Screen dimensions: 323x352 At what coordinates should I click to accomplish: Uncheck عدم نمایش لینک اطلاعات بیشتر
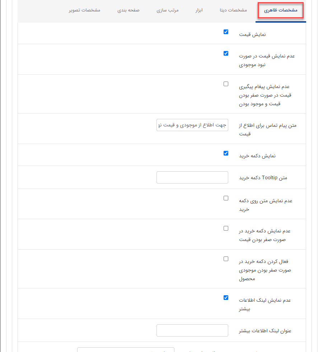[x=226, y=297]
